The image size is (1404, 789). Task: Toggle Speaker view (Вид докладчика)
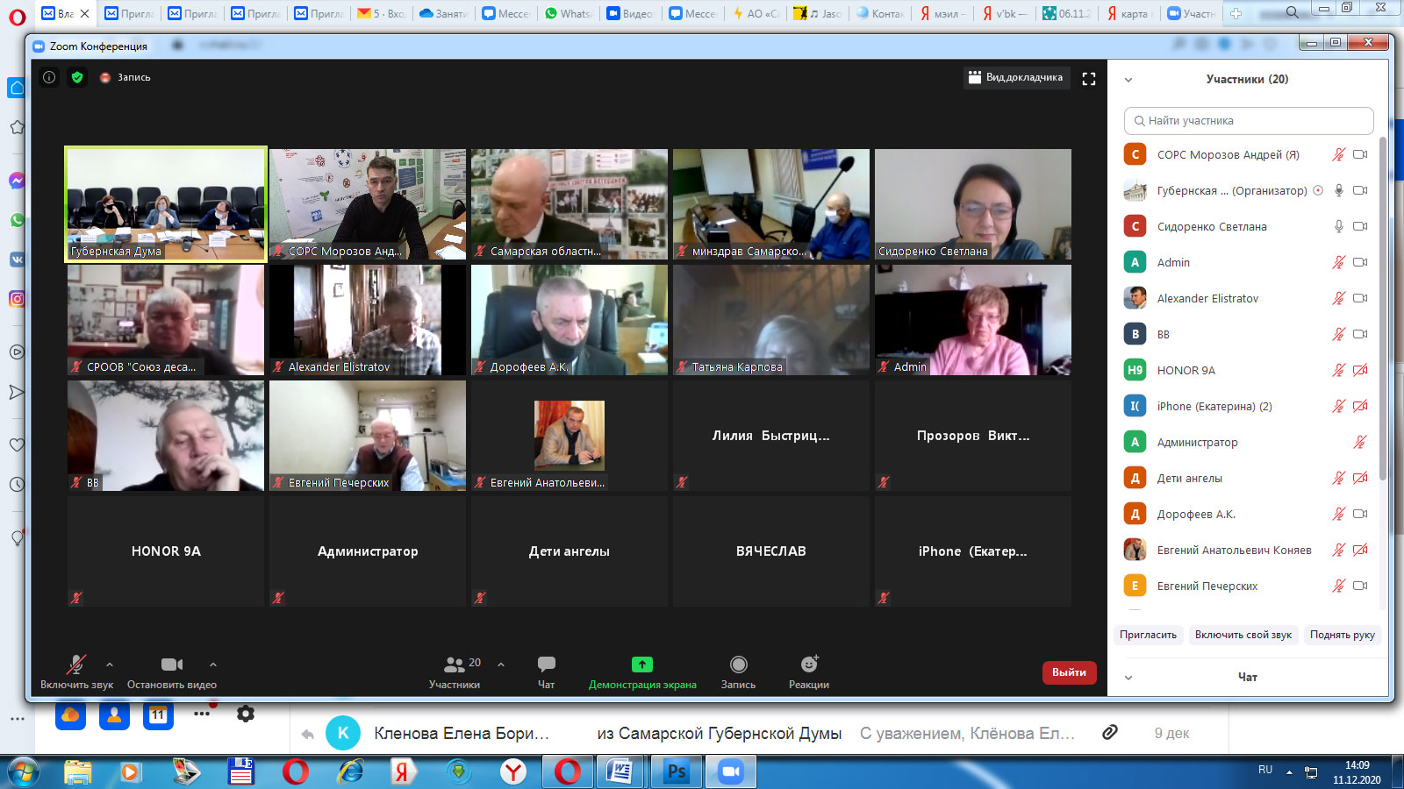[x=1015, y=77]
